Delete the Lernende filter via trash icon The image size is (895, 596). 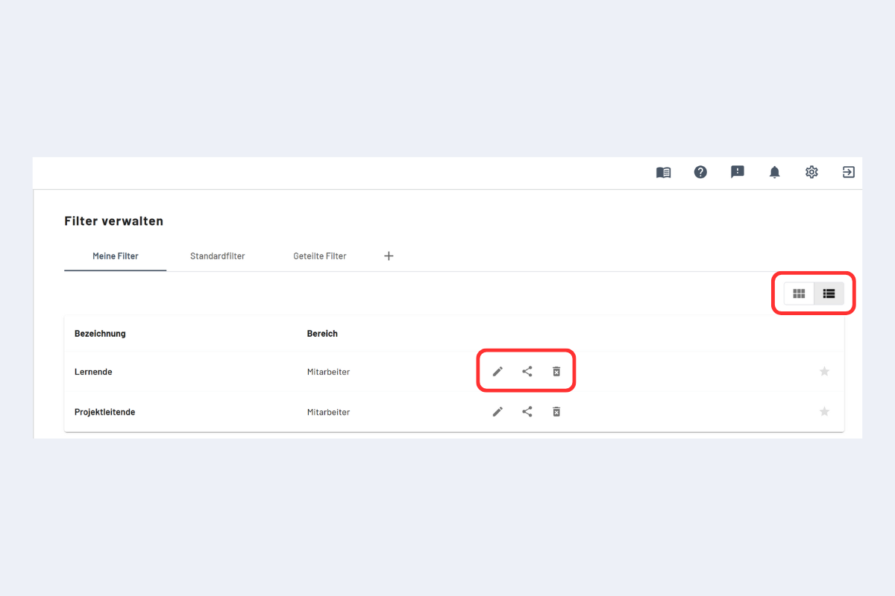click(556, 371)
